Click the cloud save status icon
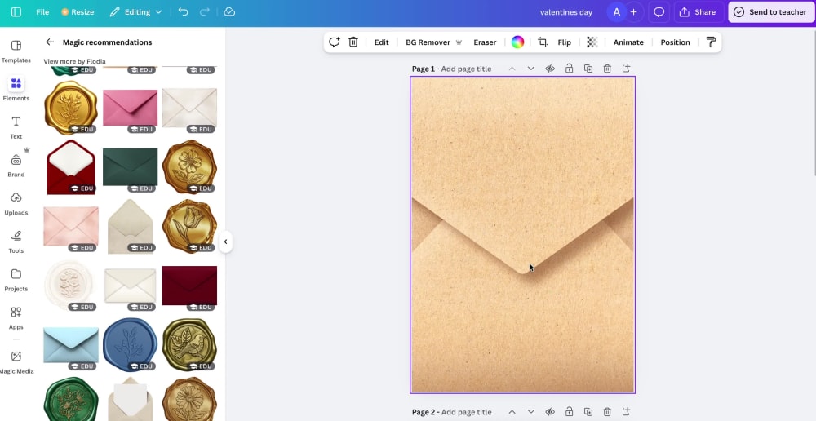 (229, 12)
